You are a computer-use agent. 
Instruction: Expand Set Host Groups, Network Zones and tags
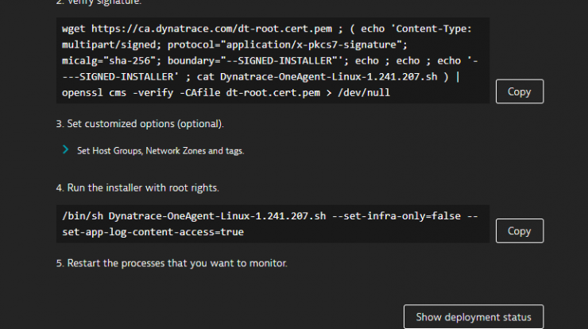pyautogui.click(x=66, y=150)
